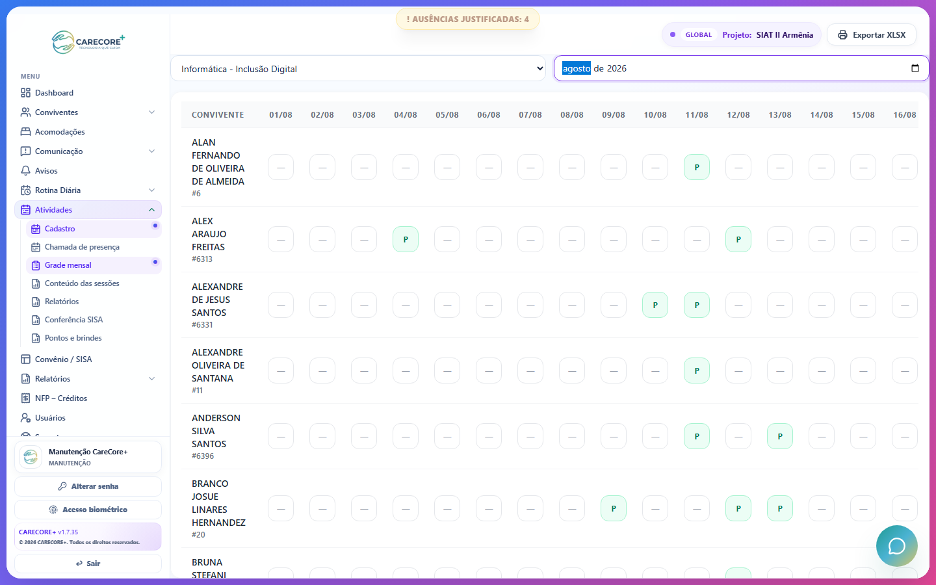The width and height of the screenshot is (936, 585).
Task: Click Alterar senha button
Action: click(88, 486)
